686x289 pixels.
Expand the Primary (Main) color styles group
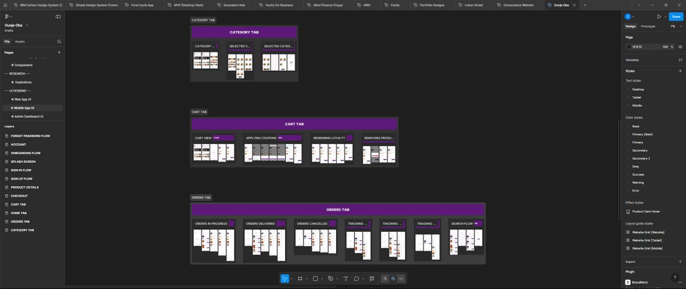coord(628,134)
